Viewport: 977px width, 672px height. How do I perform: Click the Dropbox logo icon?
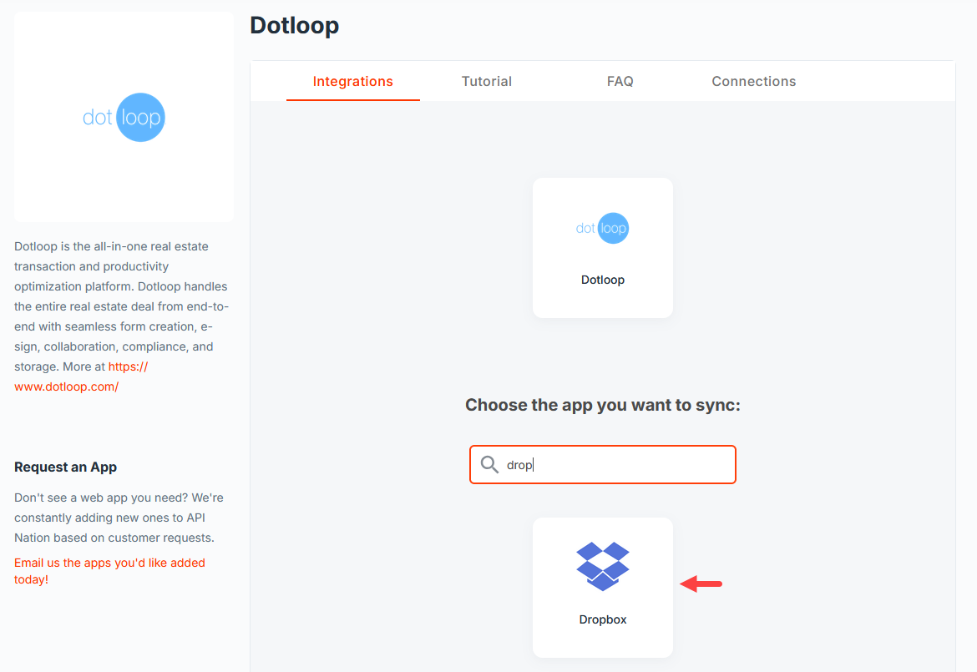(603, 566)
